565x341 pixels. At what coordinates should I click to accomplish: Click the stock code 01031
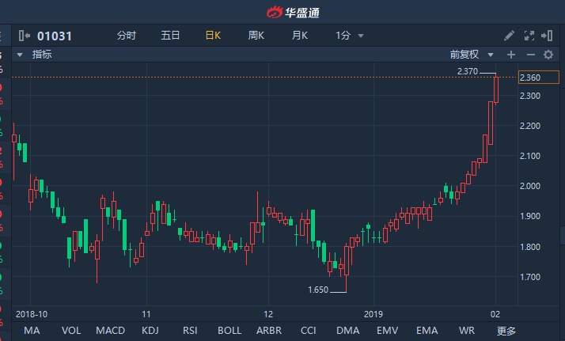click(55, 36)
